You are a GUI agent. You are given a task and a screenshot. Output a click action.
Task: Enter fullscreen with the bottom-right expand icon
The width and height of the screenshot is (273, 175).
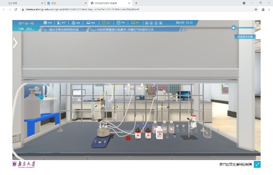(x=257, y=164)
